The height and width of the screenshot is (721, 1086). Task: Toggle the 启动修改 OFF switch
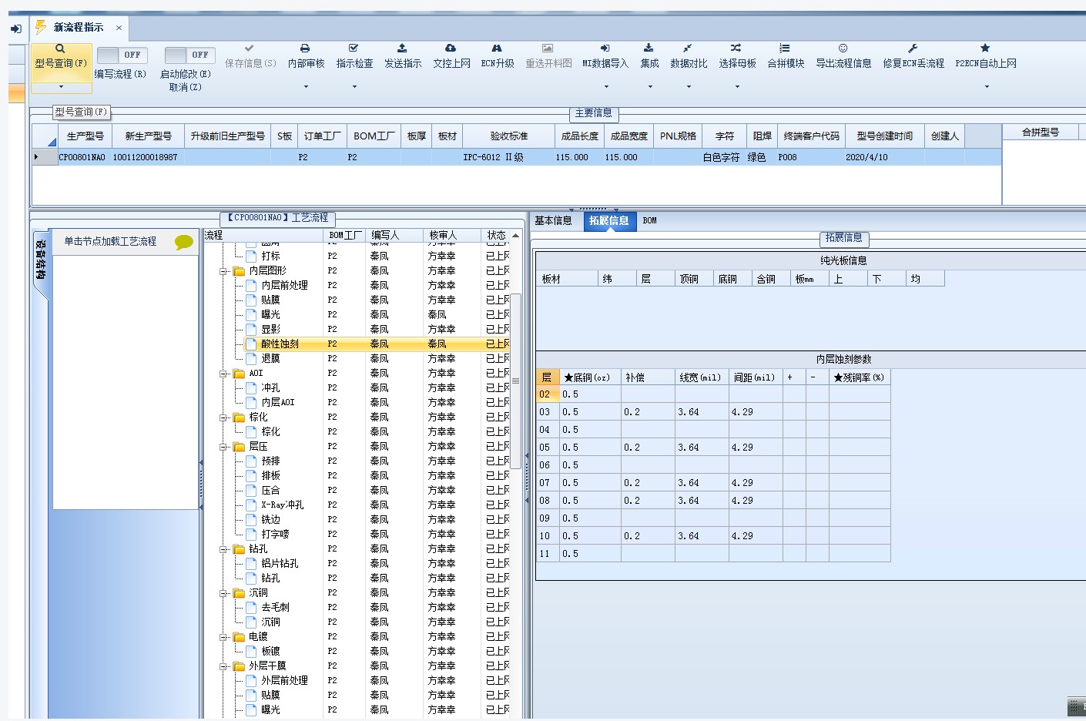tap(190, 55)
